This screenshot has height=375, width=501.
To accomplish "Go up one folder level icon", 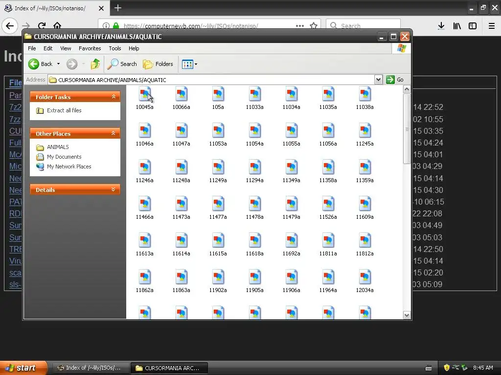I will tap(95, 64).
